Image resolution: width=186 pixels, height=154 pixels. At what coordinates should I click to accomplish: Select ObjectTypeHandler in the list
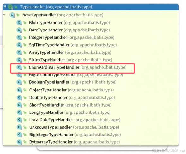coord(72,90)
